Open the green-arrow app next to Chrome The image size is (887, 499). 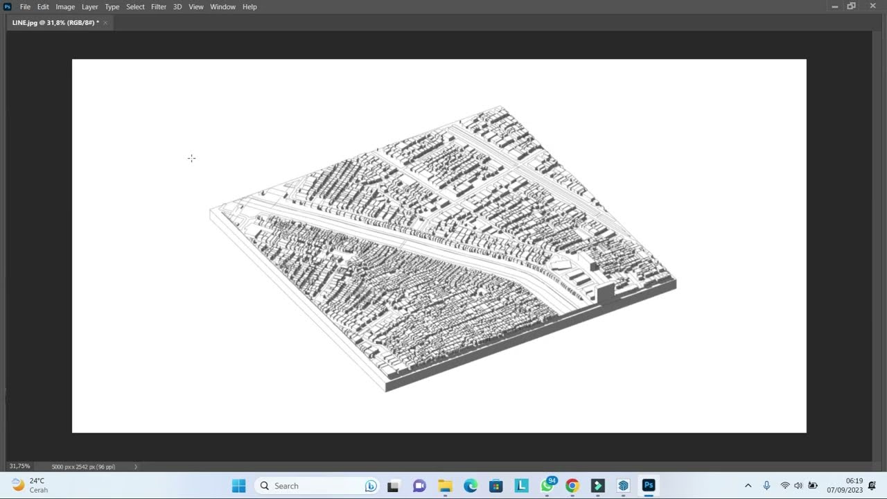(x=598, y=486)
